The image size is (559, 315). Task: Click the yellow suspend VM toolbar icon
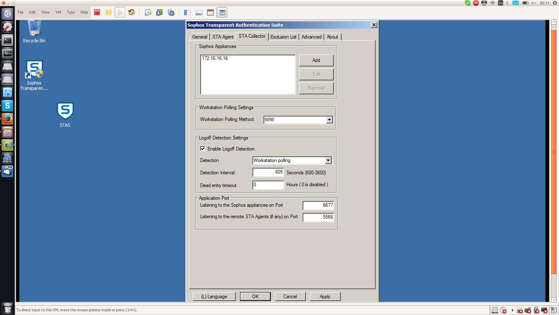click(x=109, y=12)
